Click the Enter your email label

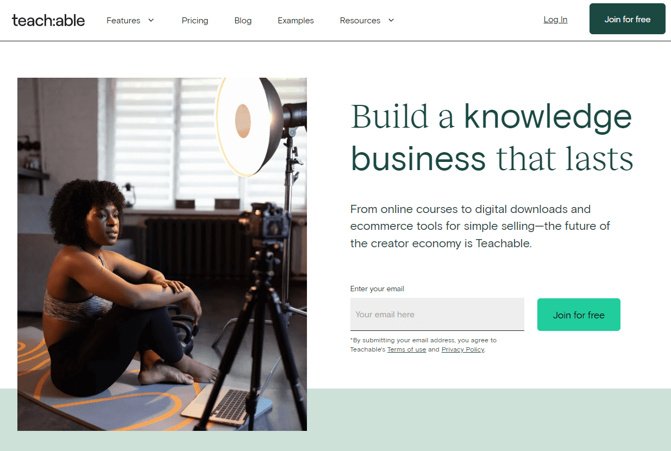(x=377, y=289)
